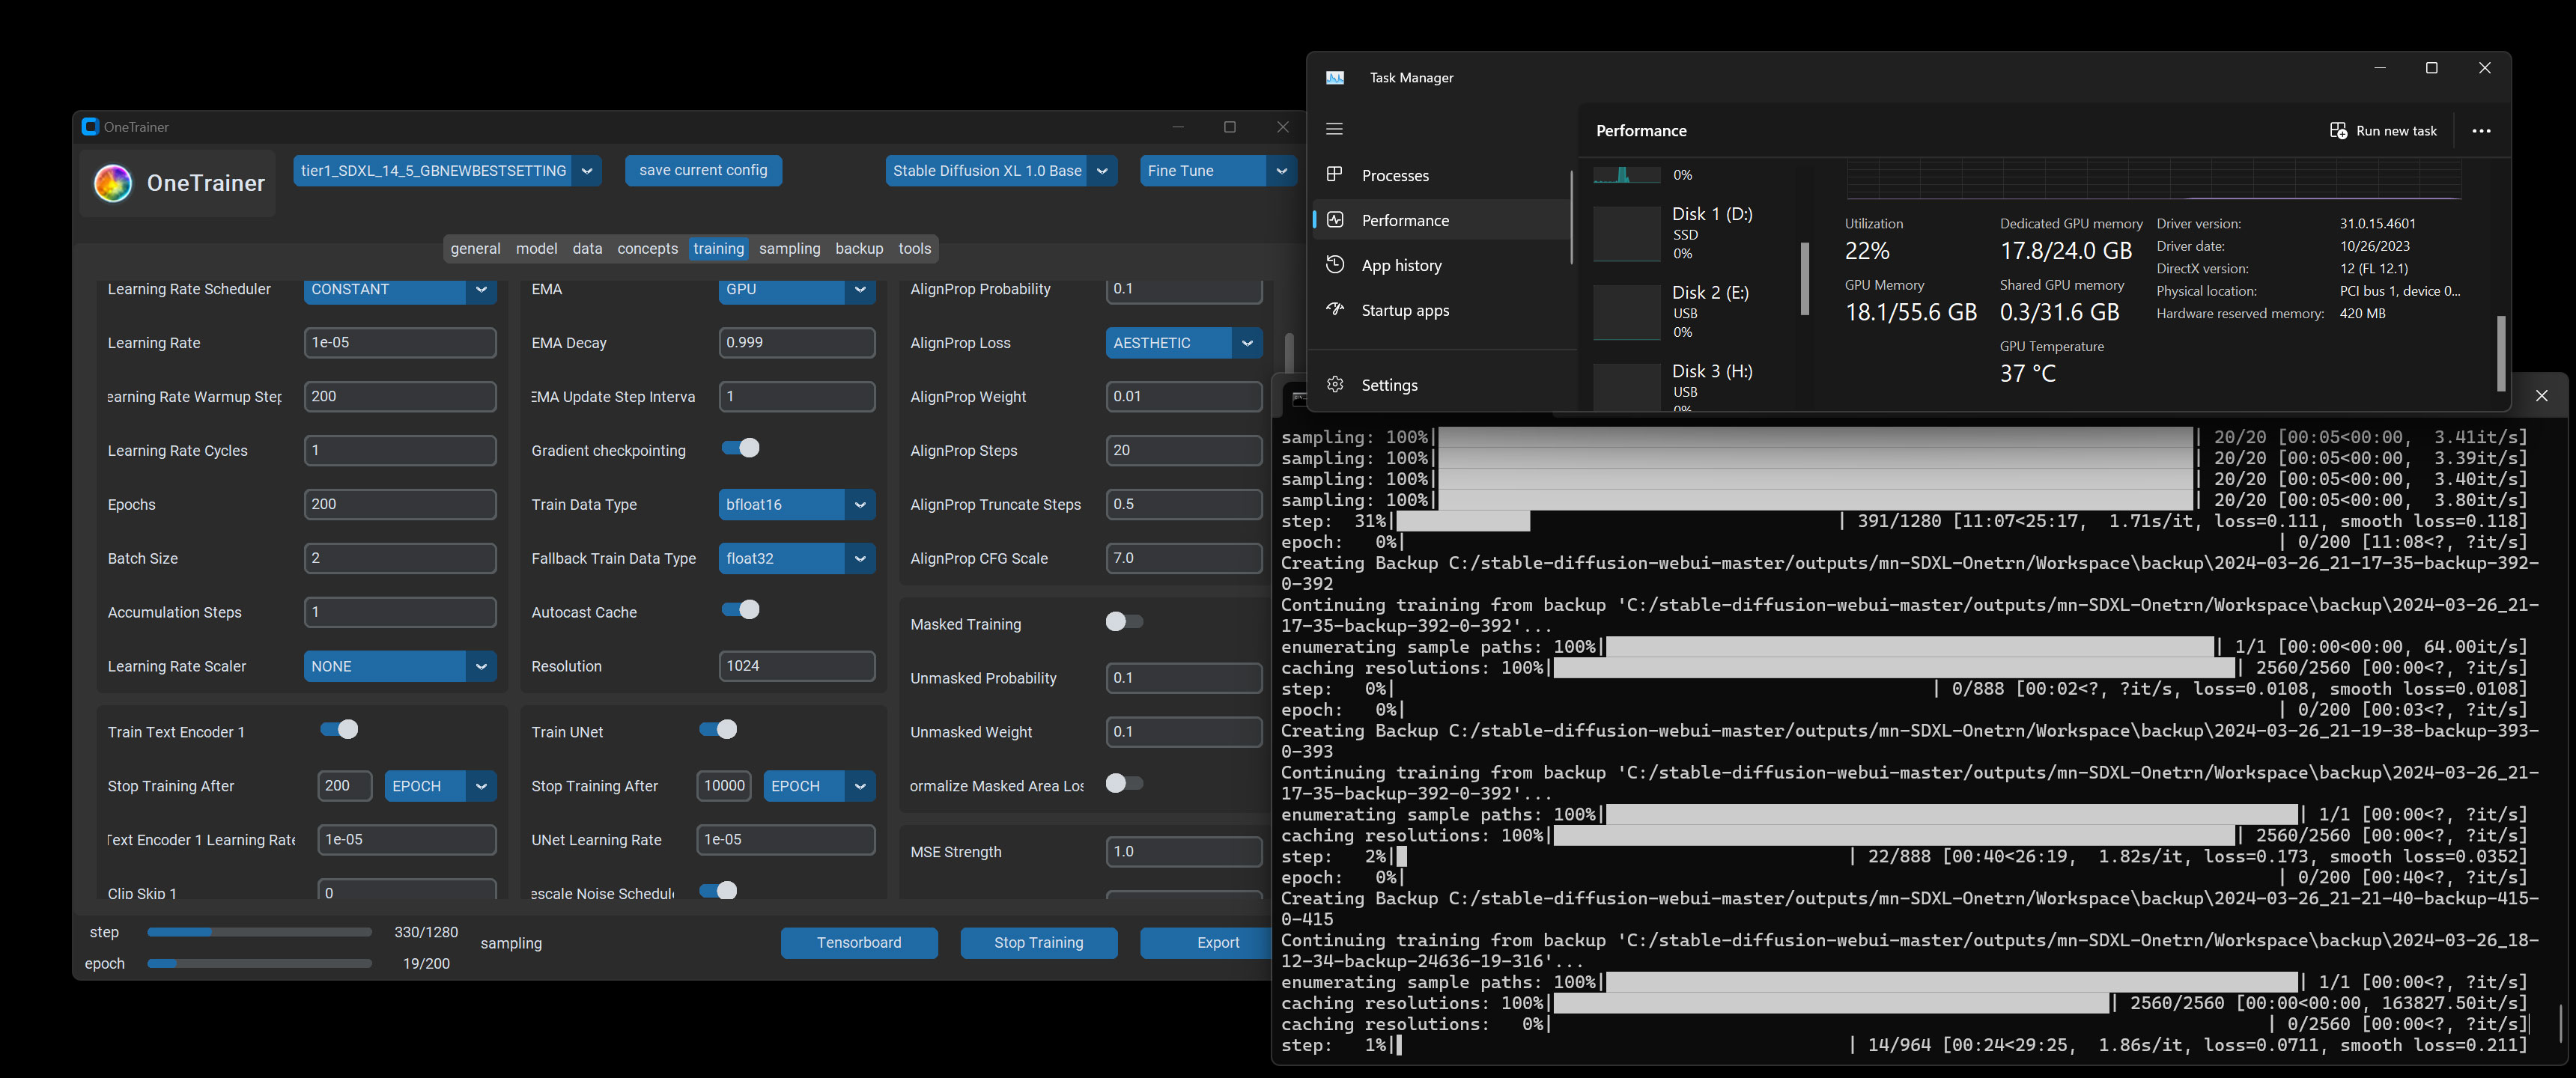The image size is (2576, 1078).
Task: Open the Processes section icon
Action: pyautogui.click(x=1334, y=175)
